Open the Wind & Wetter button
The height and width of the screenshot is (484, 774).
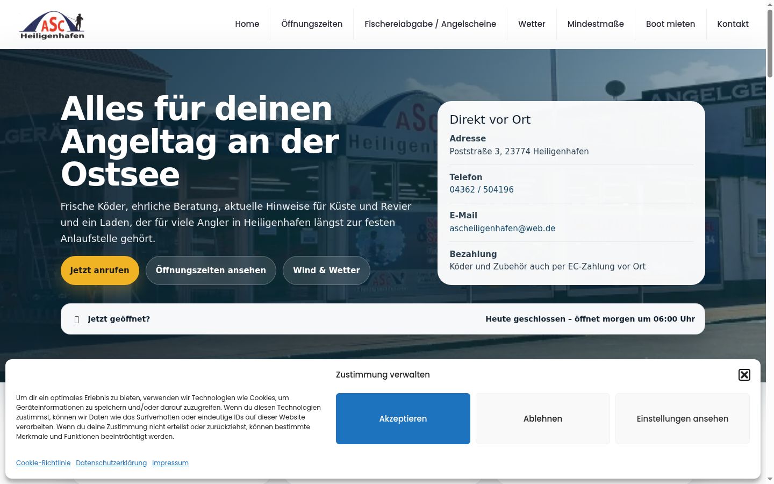click(326, 271)
